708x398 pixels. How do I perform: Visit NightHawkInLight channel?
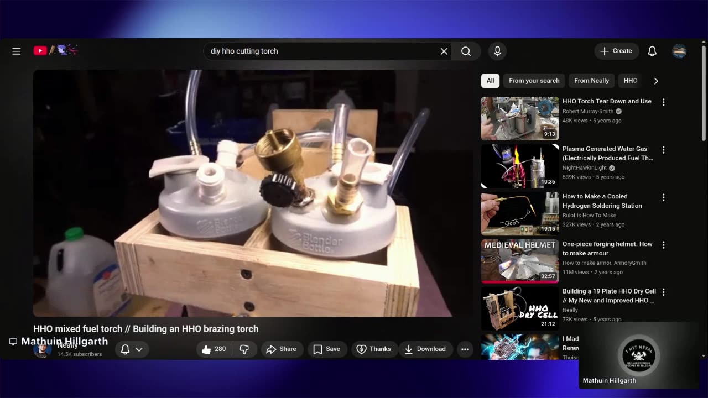point(585,167)
